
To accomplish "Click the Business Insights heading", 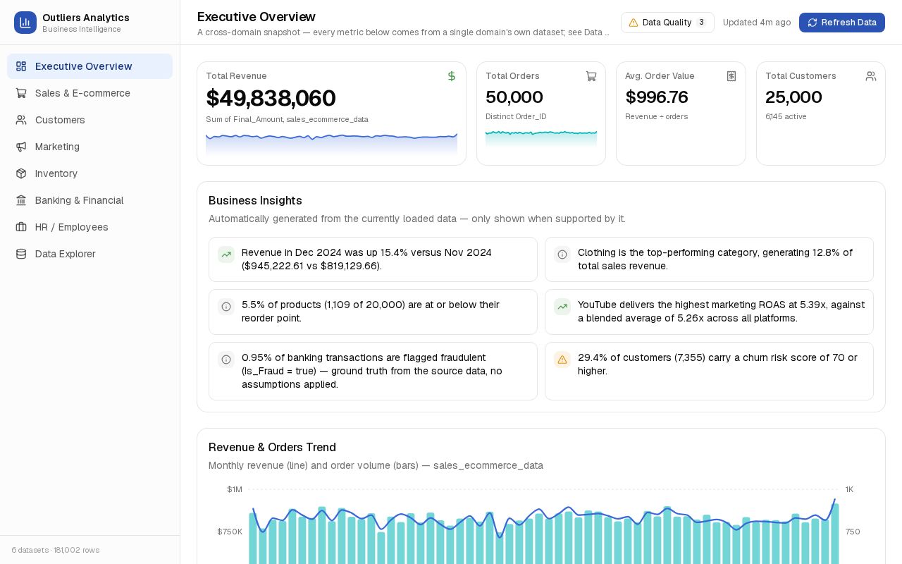I will point(255,201).
